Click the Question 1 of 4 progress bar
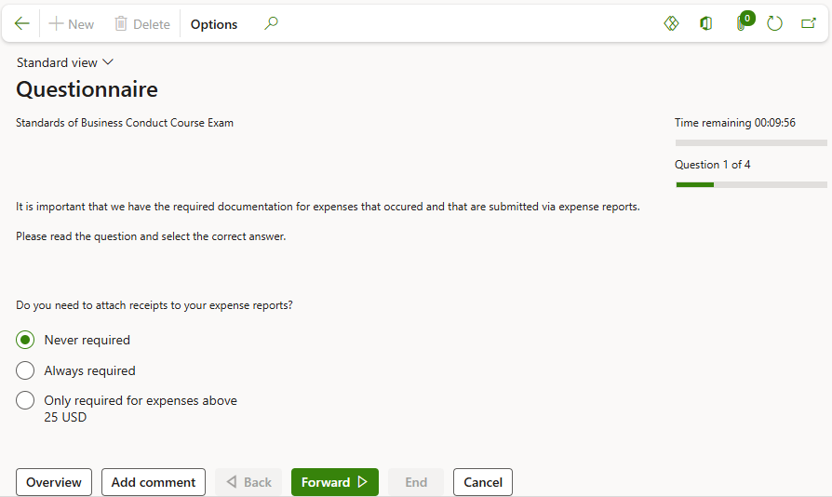 point(750,184)
